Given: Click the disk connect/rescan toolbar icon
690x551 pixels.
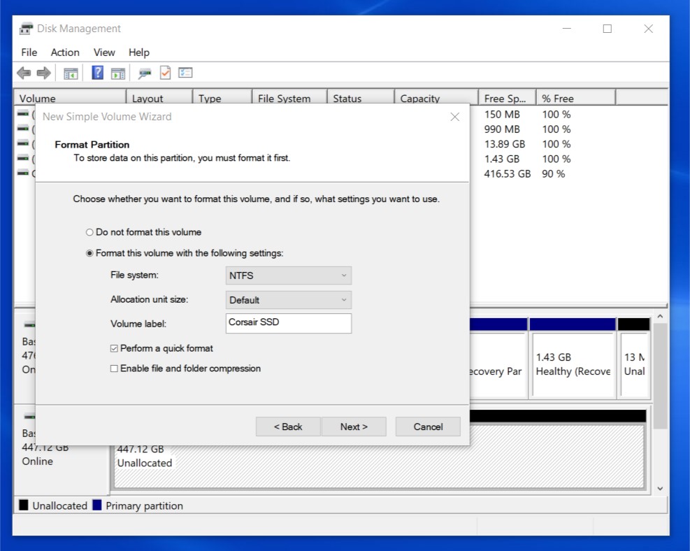Looking at the screenshot, I should [x=145, y=73].
